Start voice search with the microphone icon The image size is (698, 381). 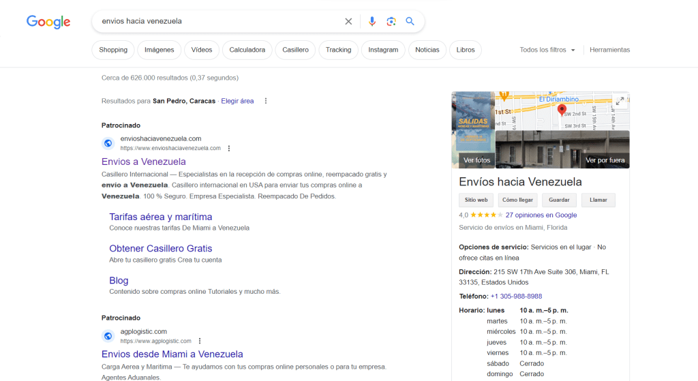point(372,21)
